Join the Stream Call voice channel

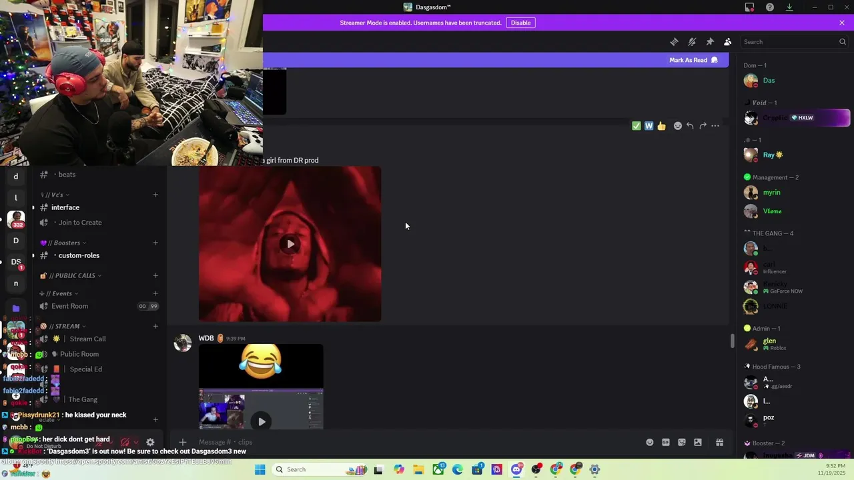point(99,339)
